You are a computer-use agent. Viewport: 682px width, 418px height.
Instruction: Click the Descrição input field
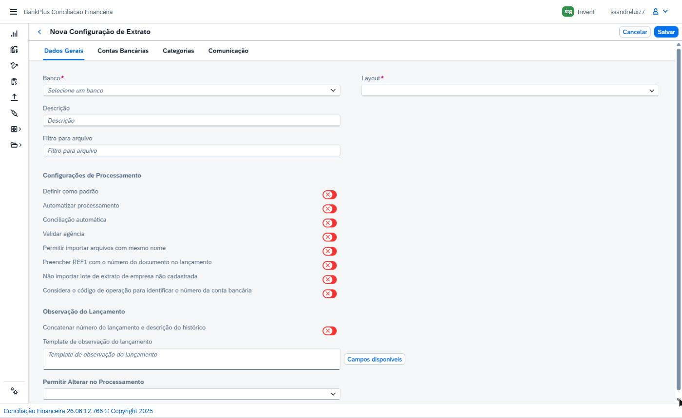191,121
